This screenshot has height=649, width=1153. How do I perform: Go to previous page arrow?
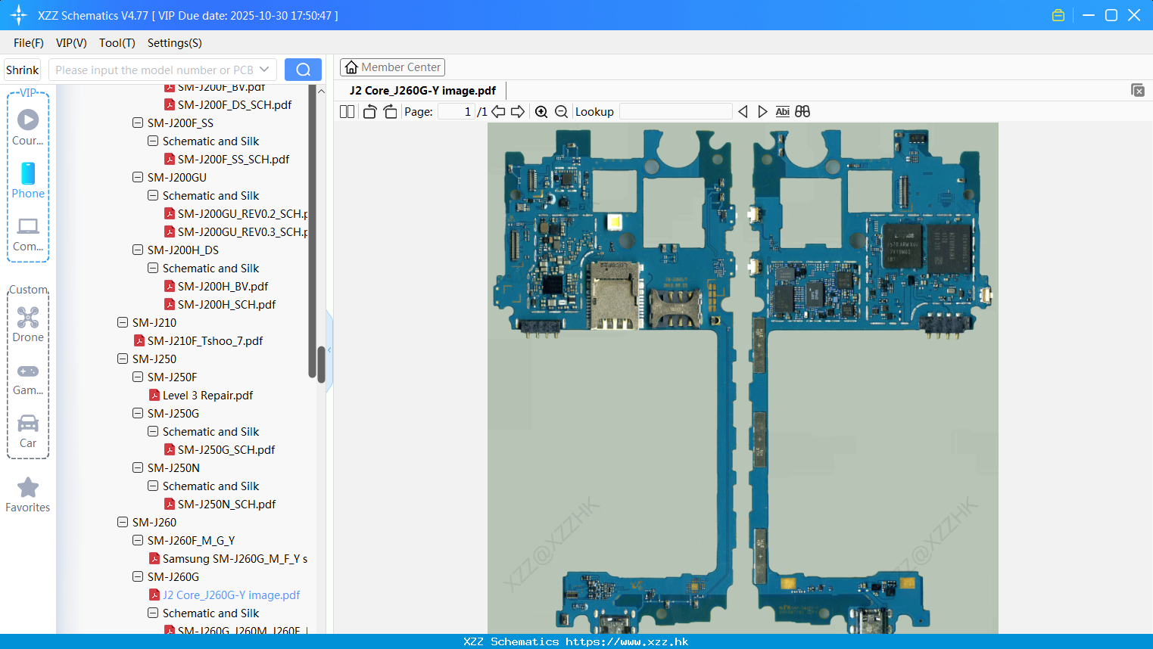[498, 111]
